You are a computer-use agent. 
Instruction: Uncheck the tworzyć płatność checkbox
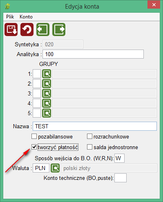pyautogui.click(x=34, y=147)
